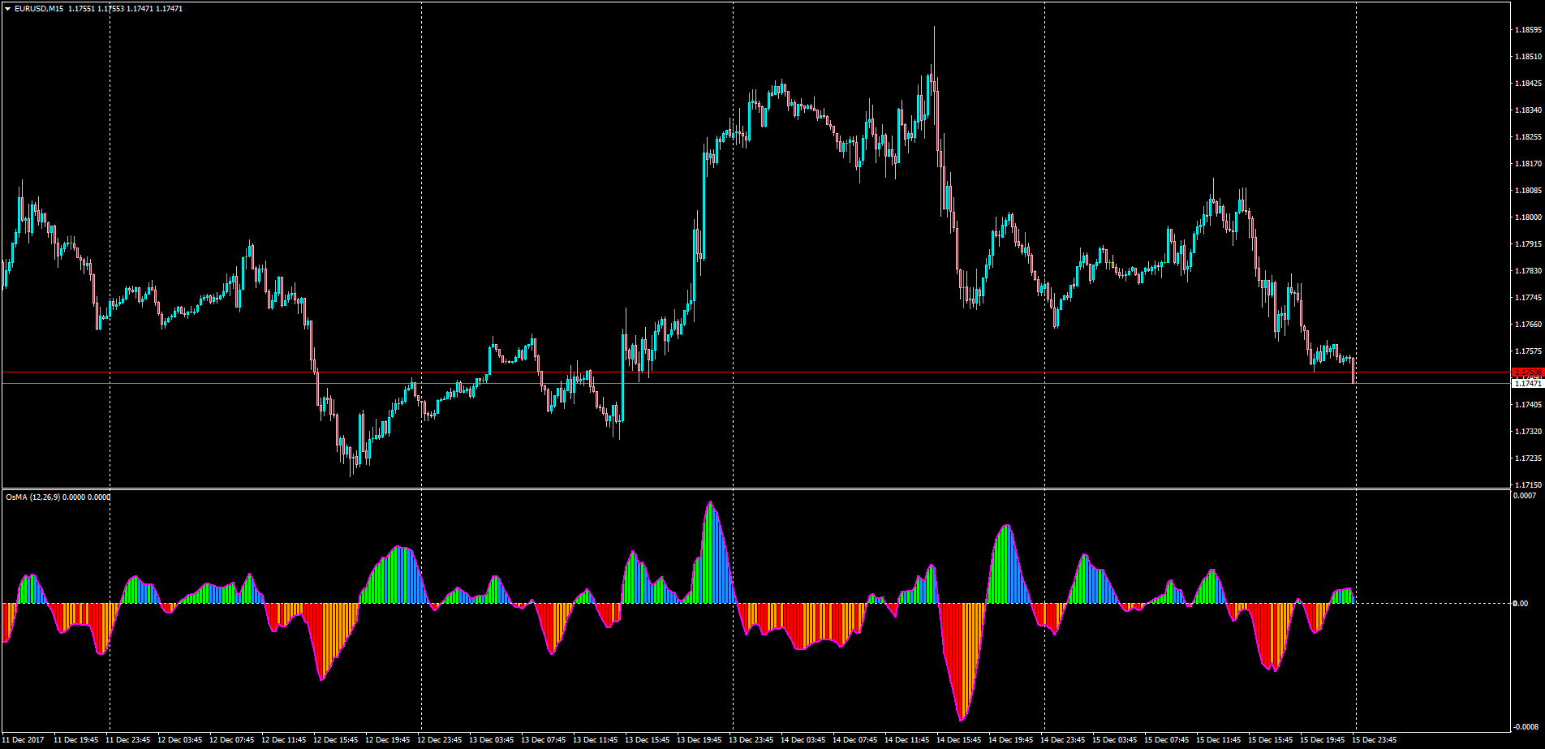The height and width of the screenshot is (749, 1545).
Task: Click the 15 Dec 11:45 time label
Action: pos(1219,740)
